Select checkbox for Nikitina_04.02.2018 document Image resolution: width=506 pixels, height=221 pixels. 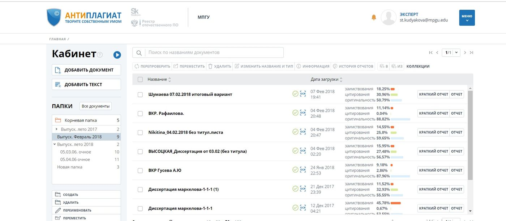coord(140,133)
